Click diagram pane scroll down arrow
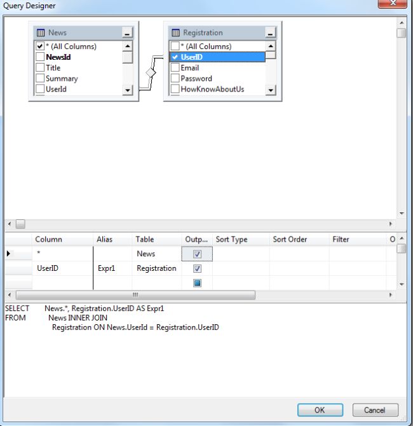This screenshot has height=426, width=413. point(402,214)
